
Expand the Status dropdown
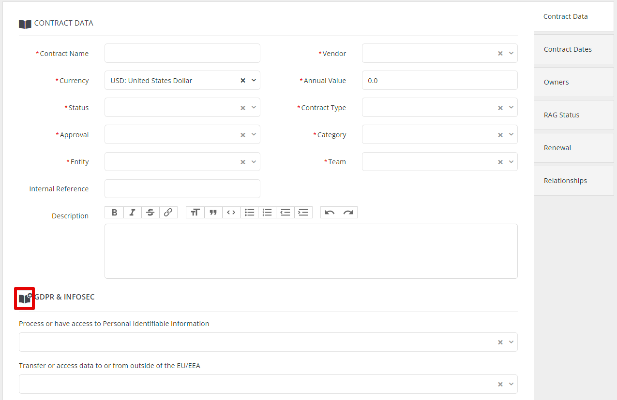(x=254, y=108)
